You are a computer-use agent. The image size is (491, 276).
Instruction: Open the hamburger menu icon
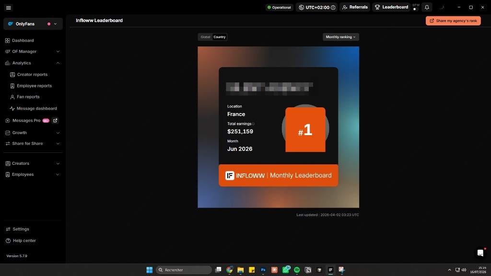(9, 8)
